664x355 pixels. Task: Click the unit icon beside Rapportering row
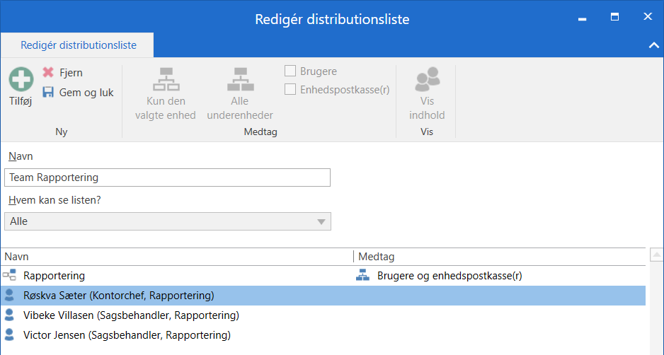(9, 276)
